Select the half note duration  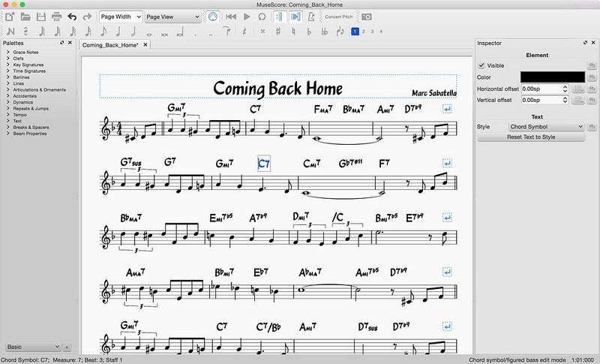point(133,32)
